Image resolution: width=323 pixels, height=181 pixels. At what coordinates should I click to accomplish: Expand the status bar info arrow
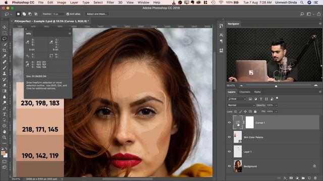(62, 179)
